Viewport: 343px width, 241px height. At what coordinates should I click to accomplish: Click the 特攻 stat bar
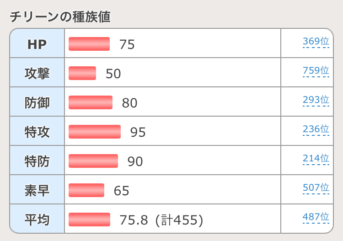tap(95, 132)
